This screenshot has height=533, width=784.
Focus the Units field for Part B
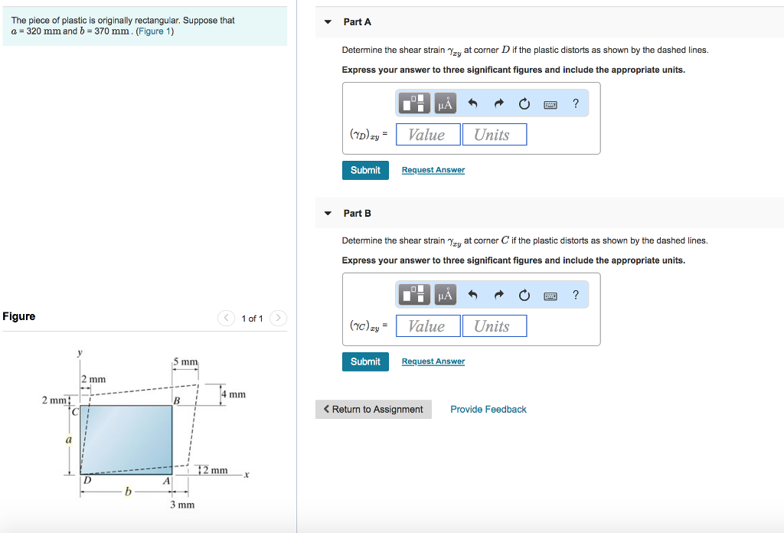tap(494, 326)
